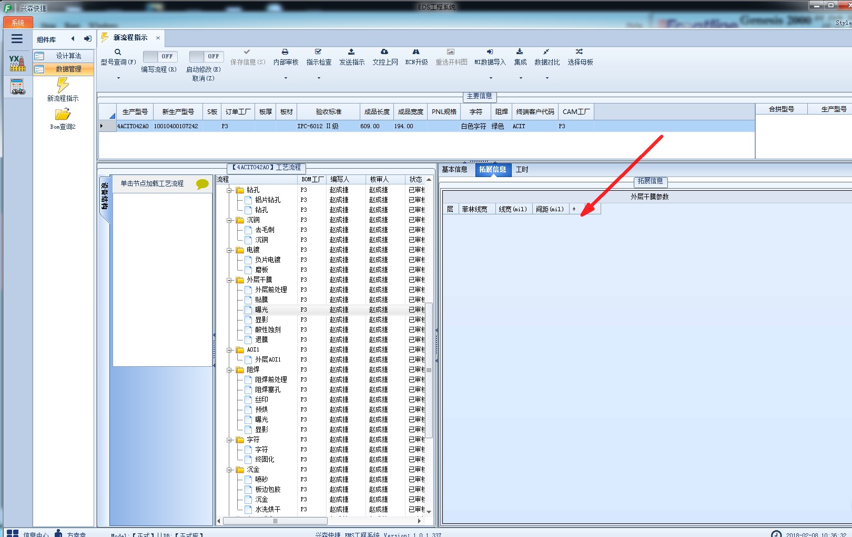The height and width of the screenshot is (537, 852).
Task: Click the yellow speech bubble icon
Action: (202, 184)
